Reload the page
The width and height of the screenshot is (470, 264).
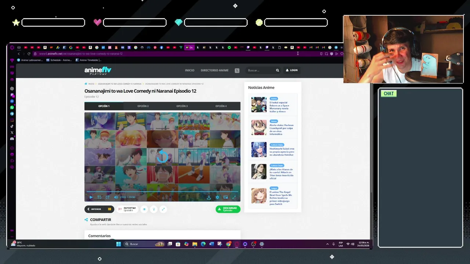[29, 54]
